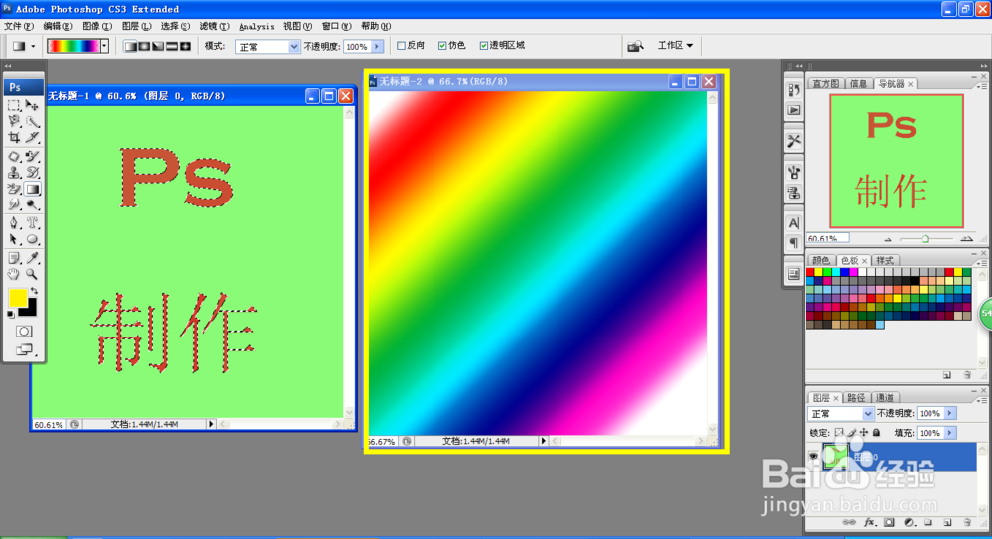Viewport: 992px width, 539px height.
Task: Open the 工作区 workspace dropdown
Action: coord(675,45)
